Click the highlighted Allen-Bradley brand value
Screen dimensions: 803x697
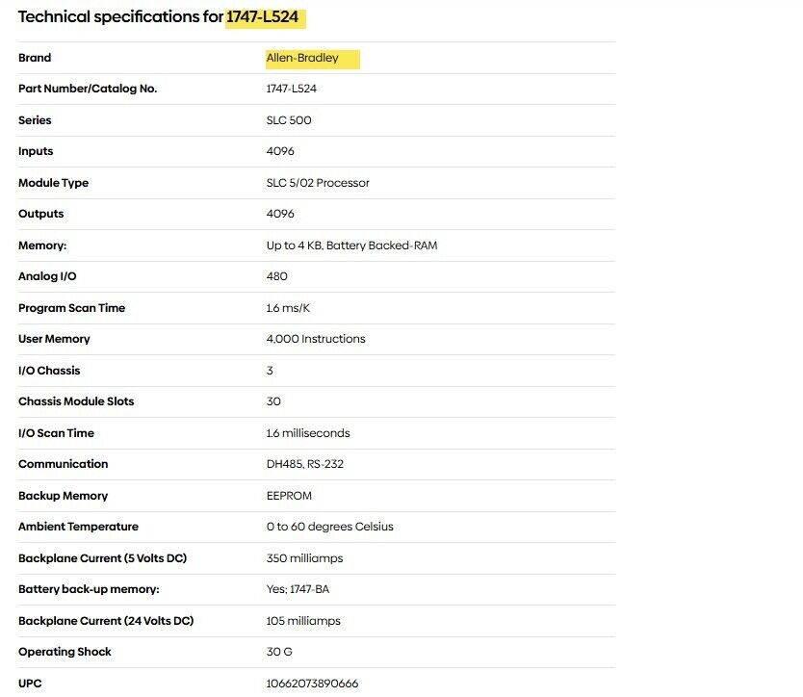[302, 58]
